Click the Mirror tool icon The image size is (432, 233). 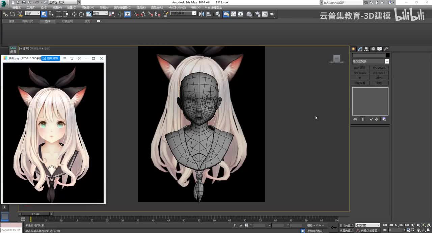202,14
